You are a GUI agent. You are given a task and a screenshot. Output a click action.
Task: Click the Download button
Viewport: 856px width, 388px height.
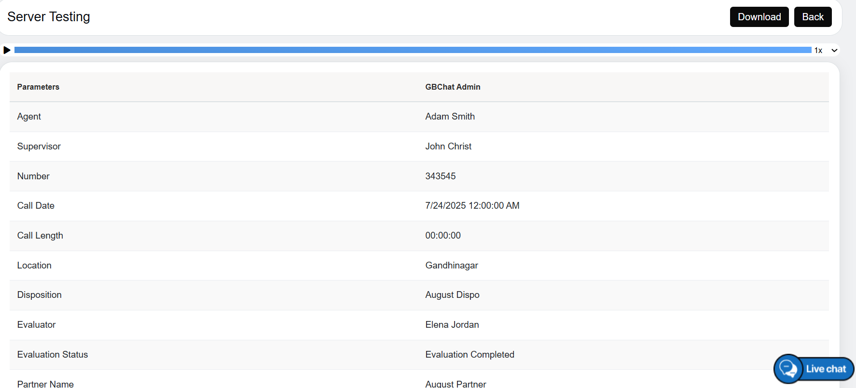759,17
